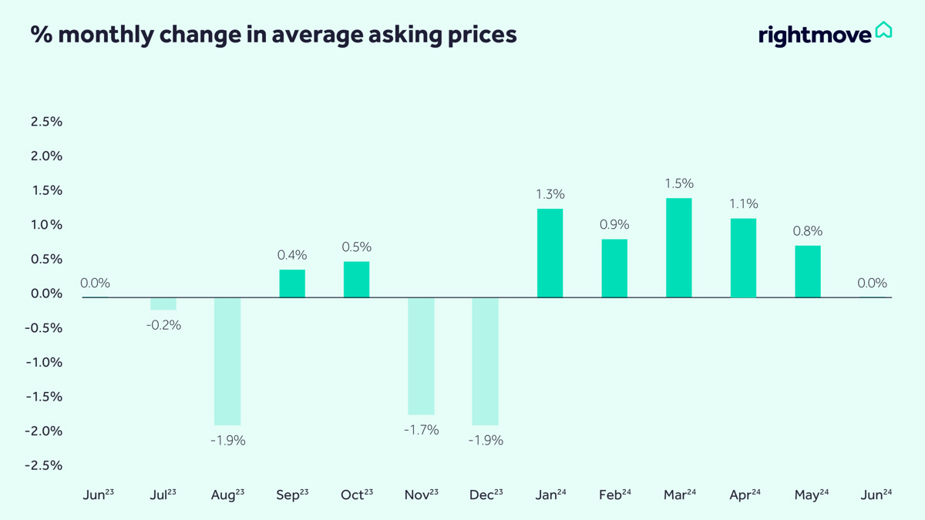Click the Dec 23 negative bar

point(485,361)
